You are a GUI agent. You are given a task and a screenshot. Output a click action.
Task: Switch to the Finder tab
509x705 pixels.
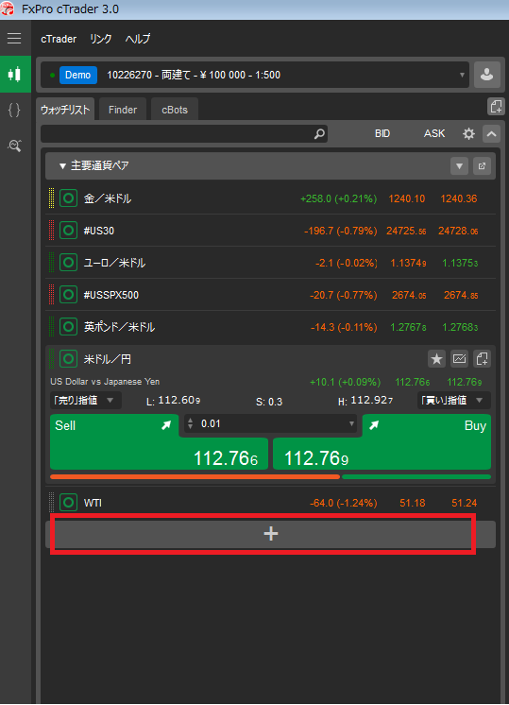123,110
